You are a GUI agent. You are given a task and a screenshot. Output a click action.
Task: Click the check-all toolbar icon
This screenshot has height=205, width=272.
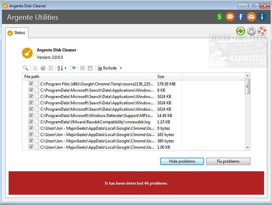click(x=82, y=68)
